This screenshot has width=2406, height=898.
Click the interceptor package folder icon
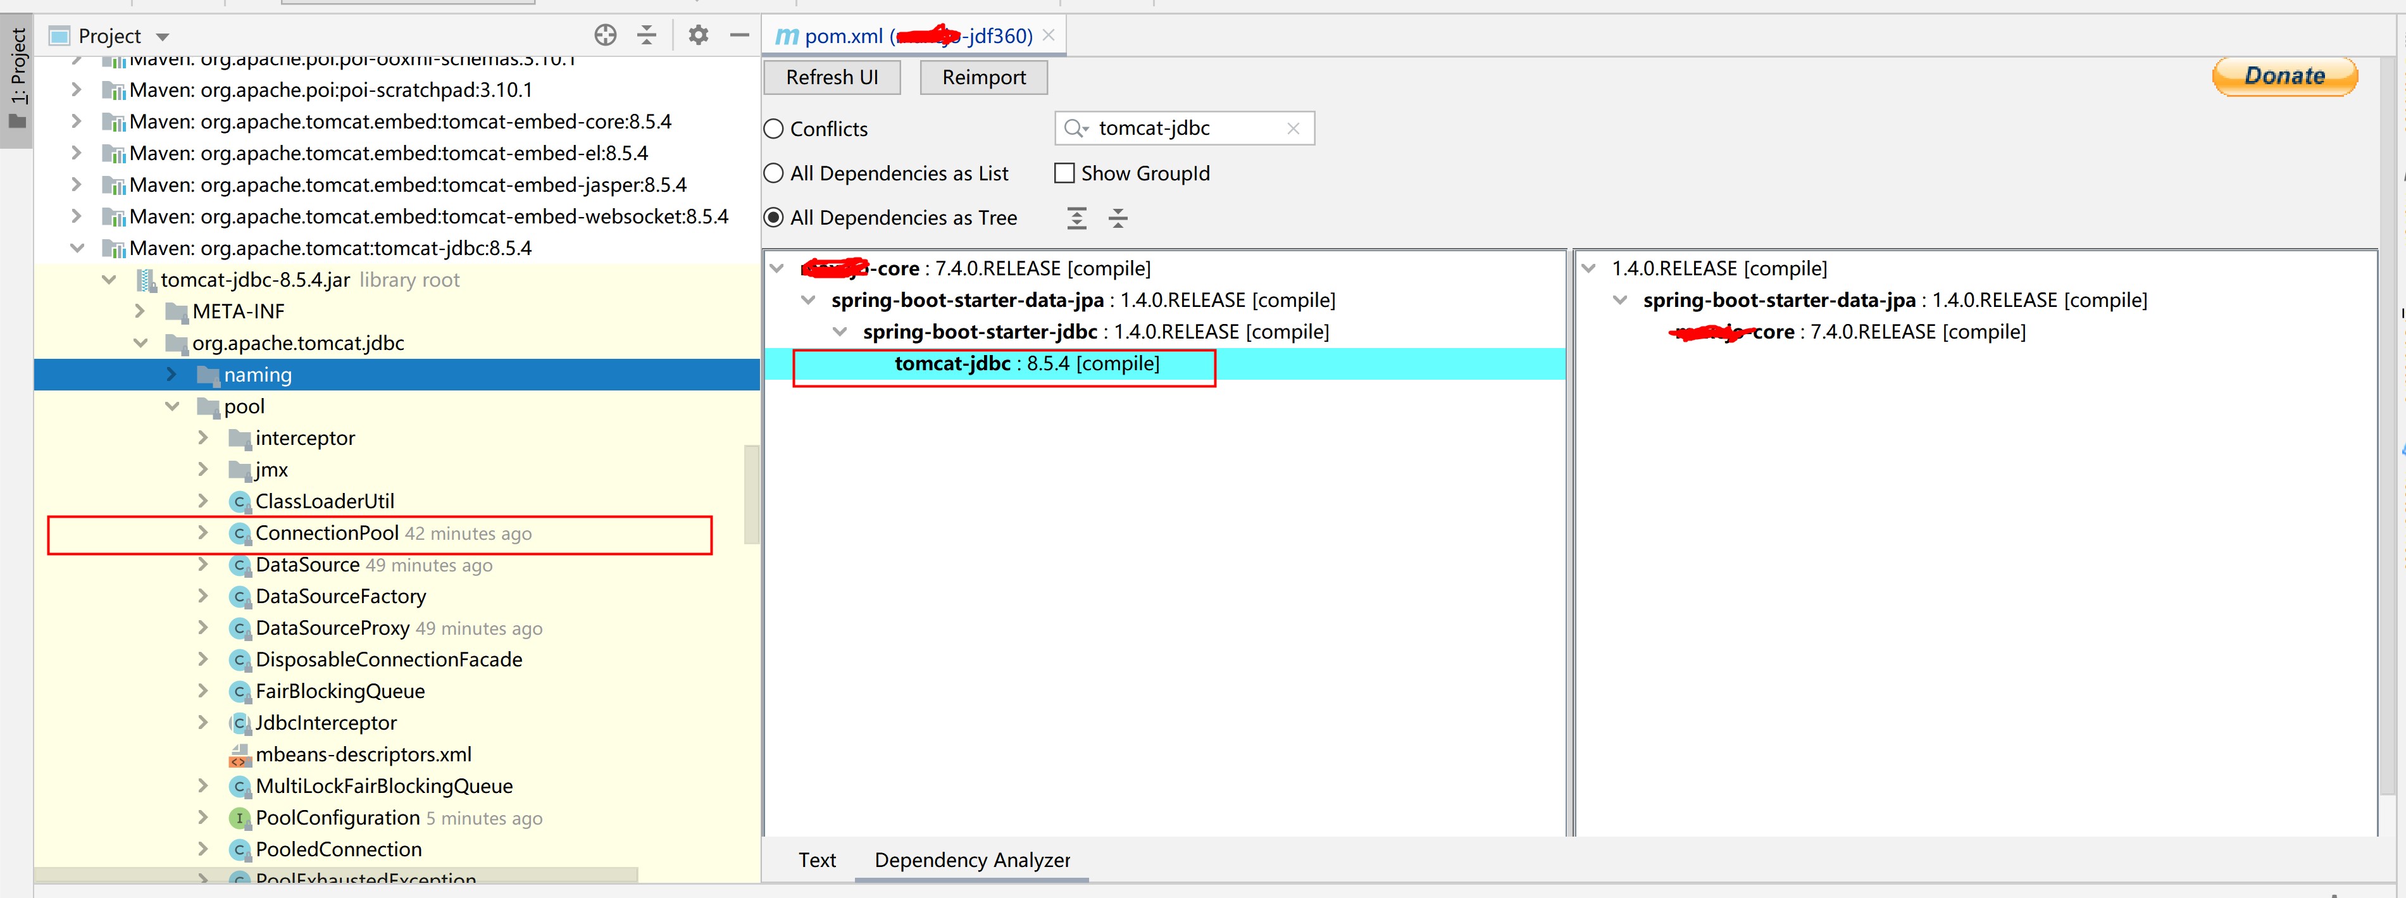point(239,439)
